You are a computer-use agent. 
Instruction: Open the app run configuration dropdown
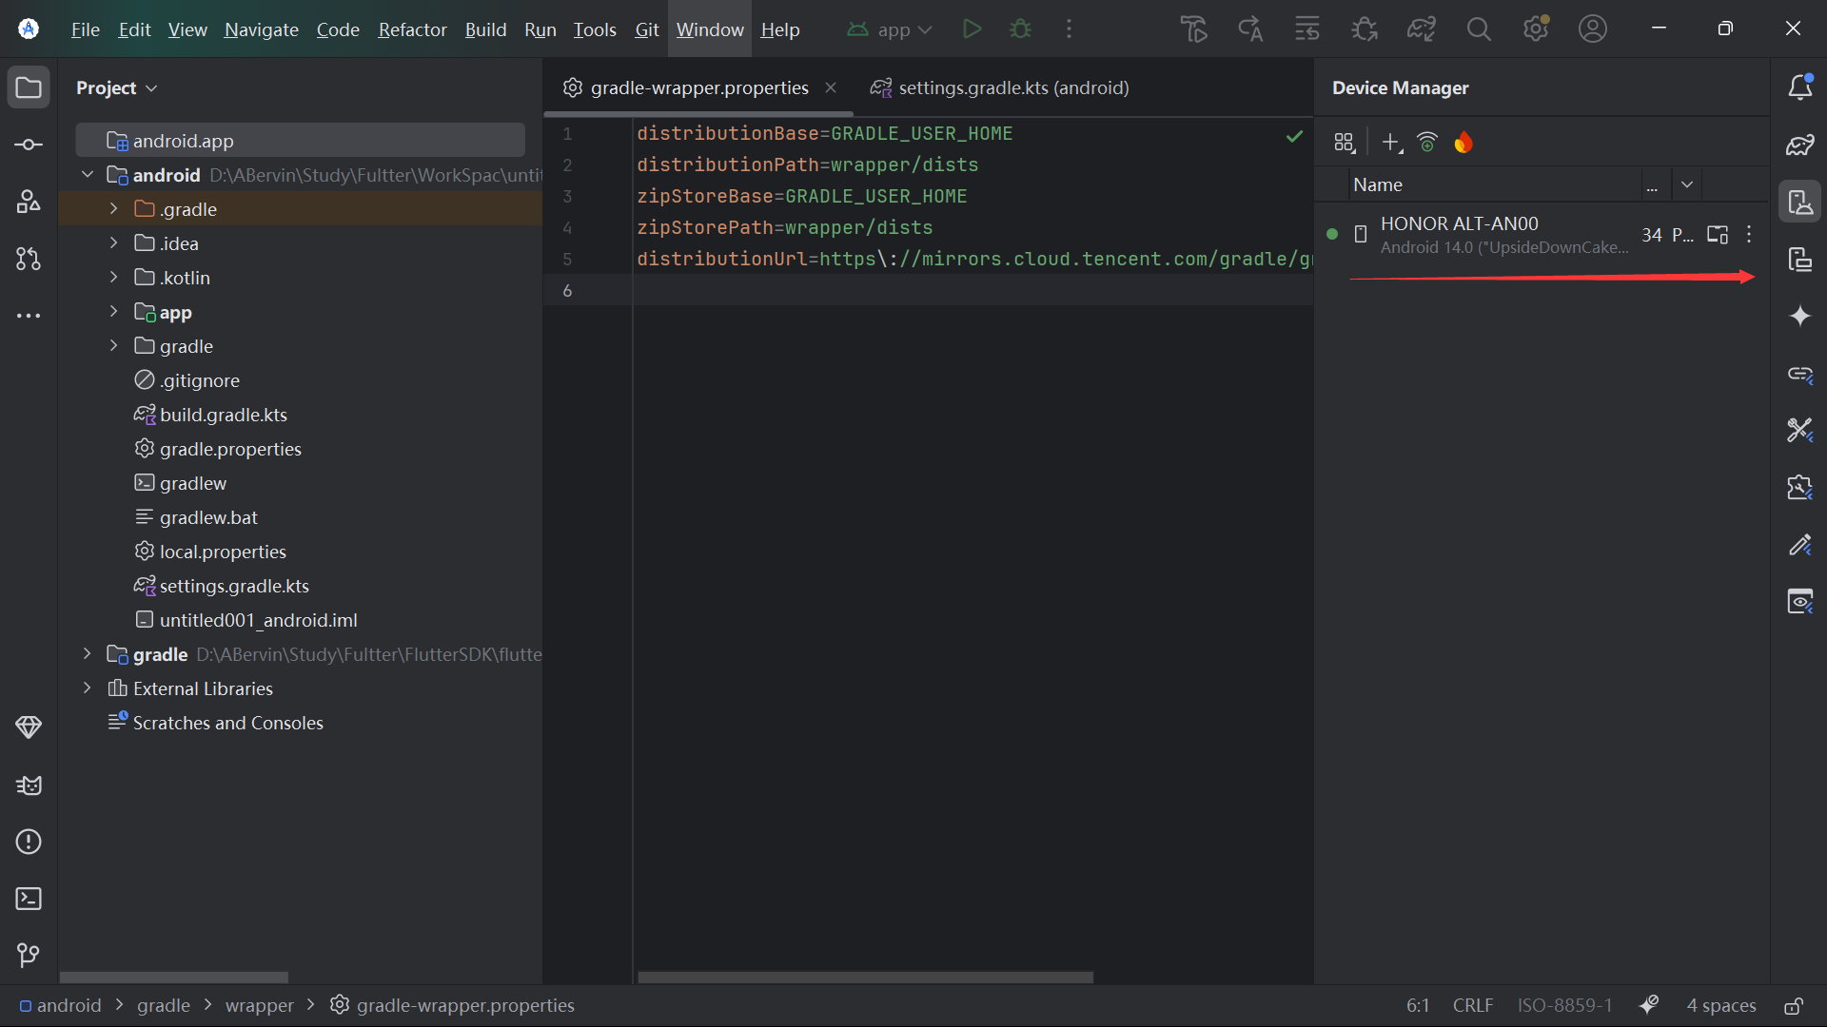tap(889, 29)
